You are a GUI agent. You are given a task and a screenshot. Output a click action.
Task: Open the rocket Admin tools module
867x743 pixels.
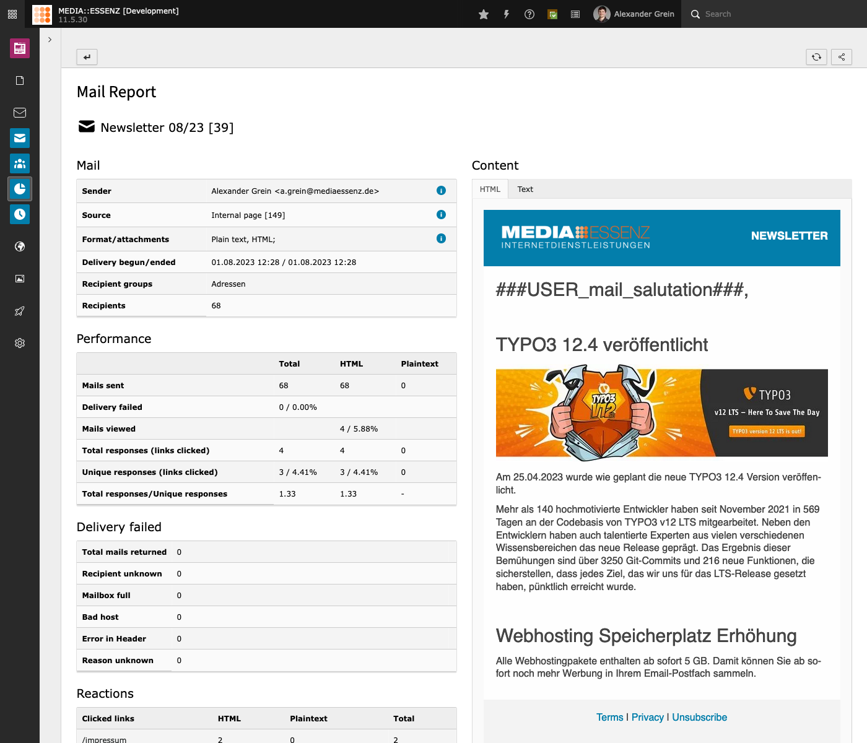(20, 311)
